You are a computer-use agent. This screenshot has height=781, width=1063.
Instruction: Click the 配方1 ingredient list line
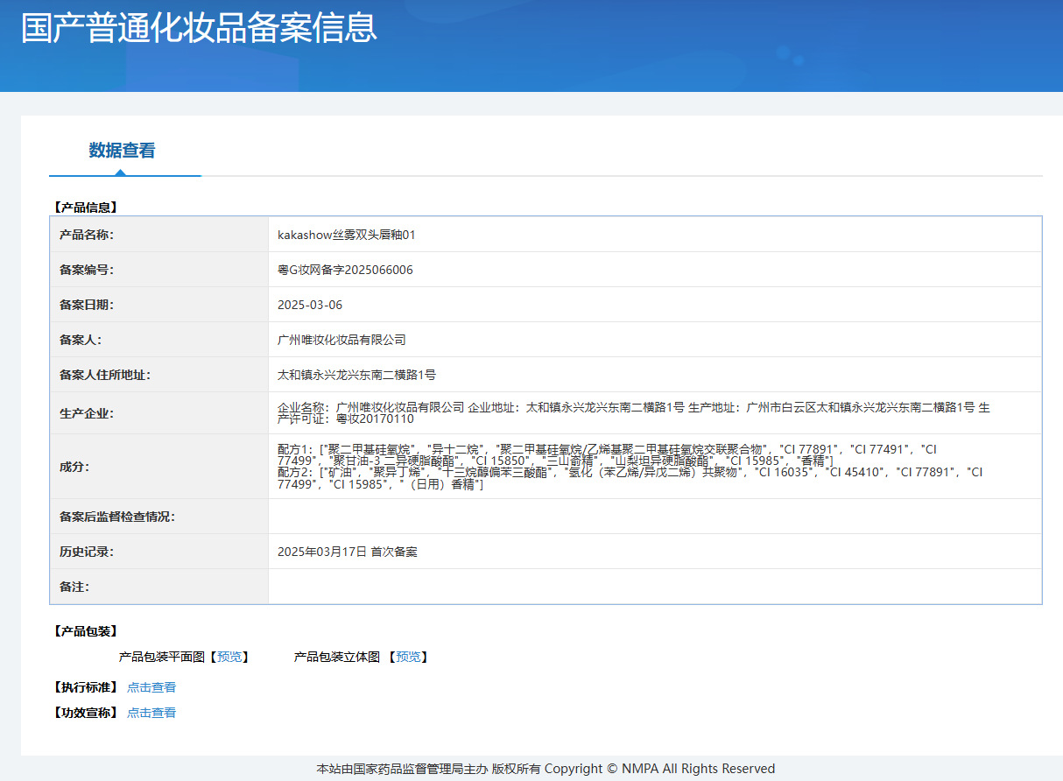606,449
